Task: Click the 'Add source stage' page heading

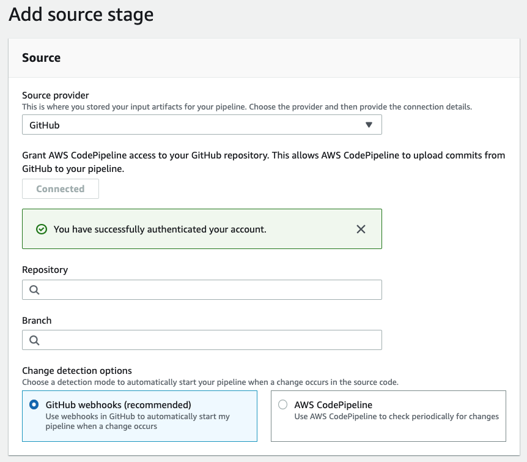Action: pyautogui.click(x=81, y=15)
